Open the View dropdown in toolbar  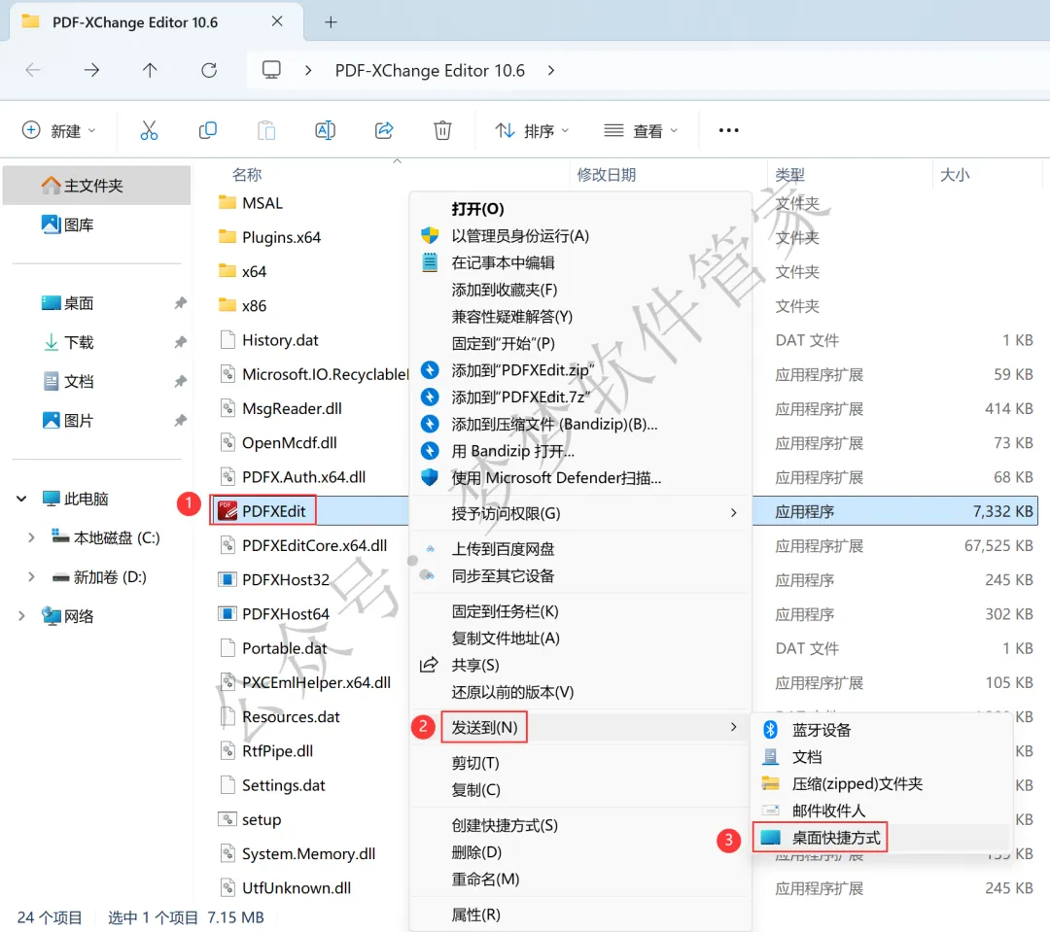click(x=641, y=130)
